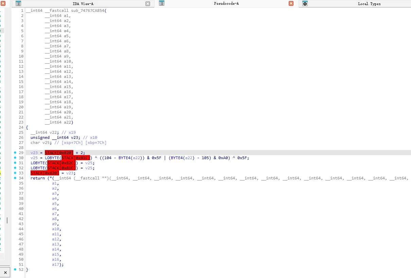Click the Local Types tab icon
411x278 pixels.
pos(305,3)
